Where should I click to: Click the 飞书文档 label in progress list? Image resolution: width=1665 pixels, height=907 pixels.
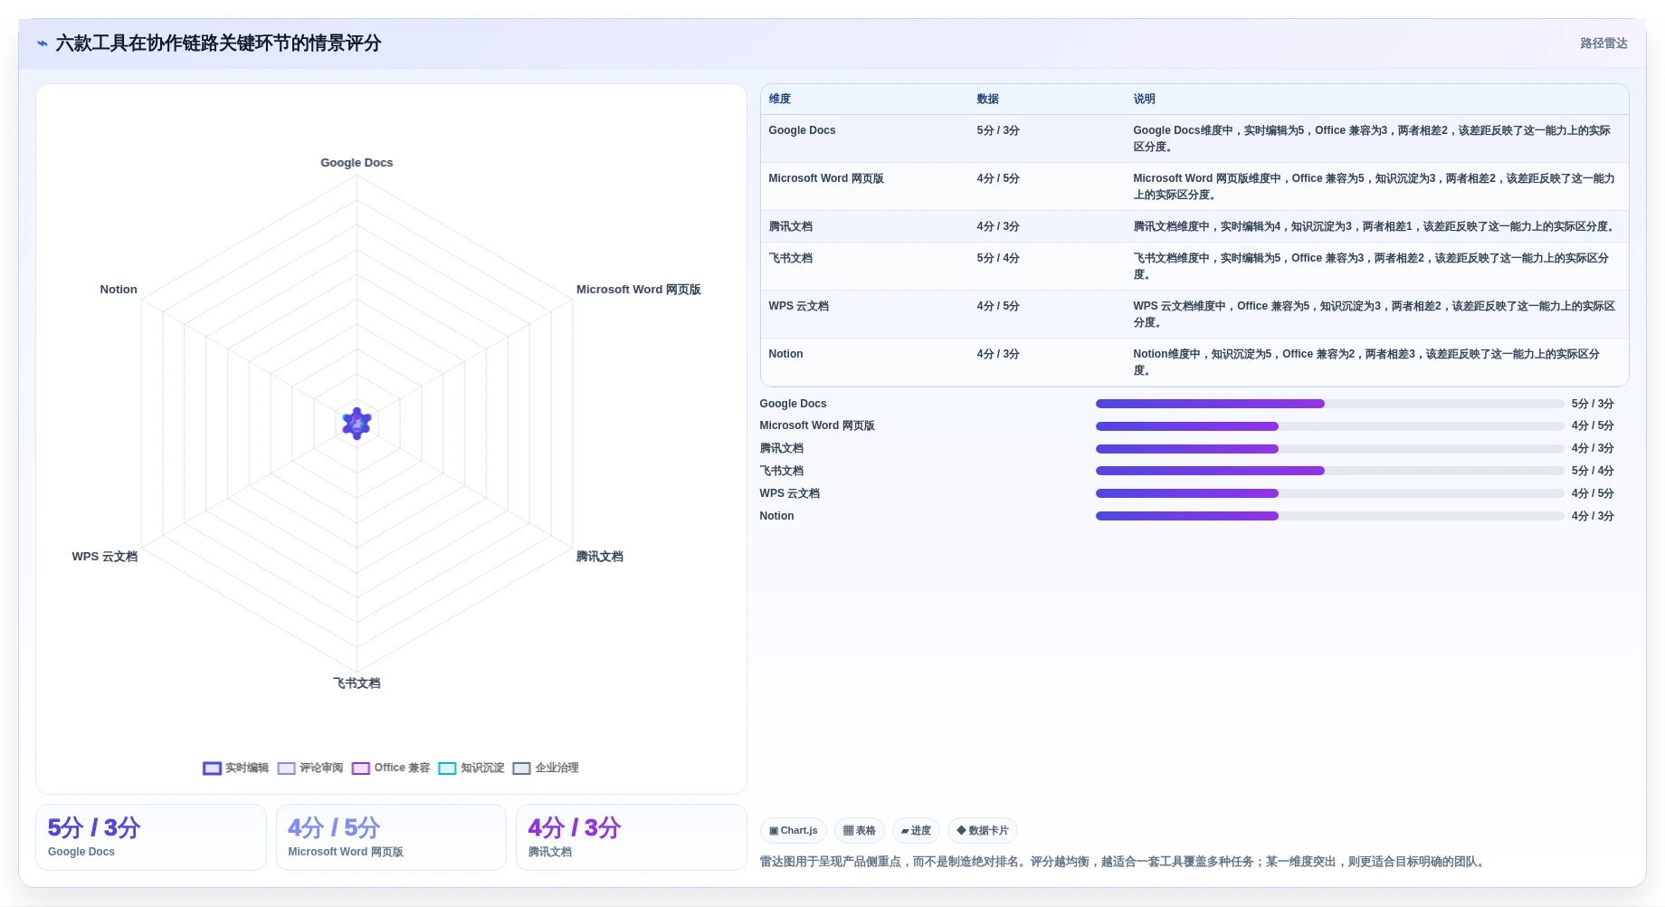(x=782, y=471)
